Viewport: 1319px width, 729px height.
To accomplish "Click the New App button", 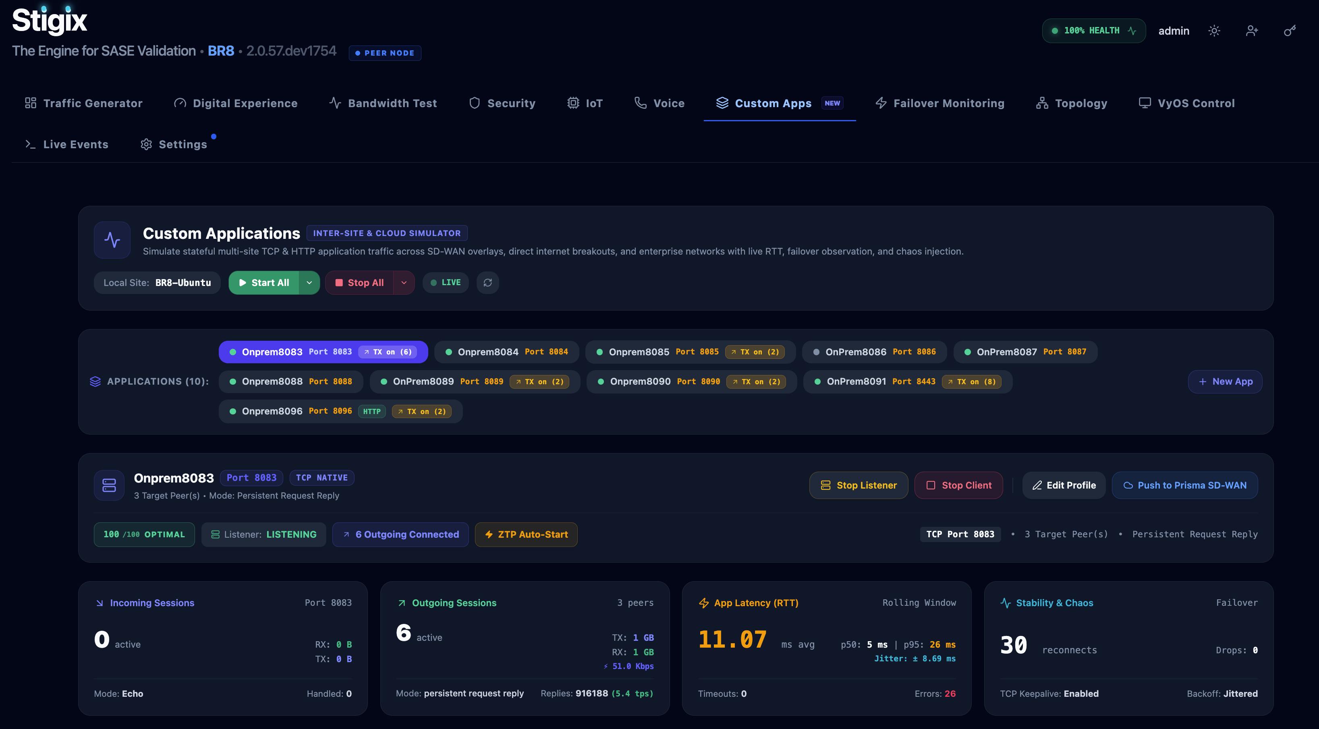I will click(x=1225, y=381).
